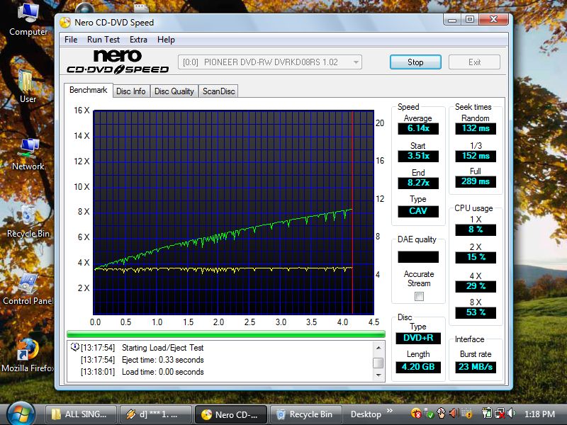Open the PIONEER DVD-RW drive dropdown
The width and height of the screenshot is (567, 425).
click(x=270, y=62)
